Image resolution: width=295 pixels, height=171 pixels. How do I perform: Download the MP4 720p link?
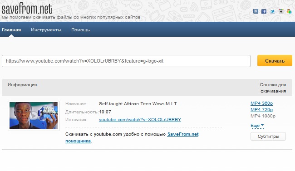[x=261, y=109]
